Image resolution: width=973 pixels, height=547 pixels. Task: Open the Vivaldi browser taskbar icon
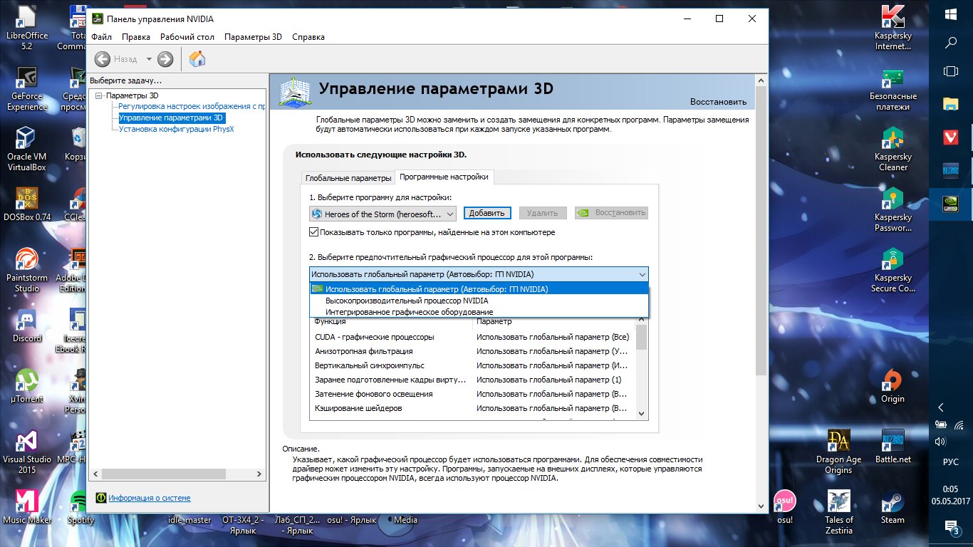950,137
